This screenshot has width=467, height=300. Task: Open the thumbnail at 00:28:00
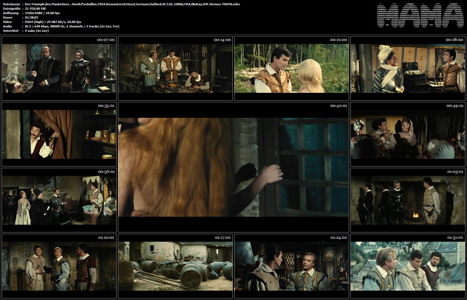(408, 68)
